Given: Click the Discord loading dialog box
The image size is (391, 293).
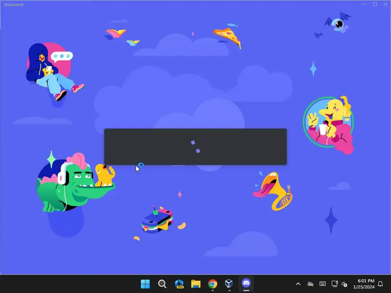Looking at the screenshot, I should (195, 147).
